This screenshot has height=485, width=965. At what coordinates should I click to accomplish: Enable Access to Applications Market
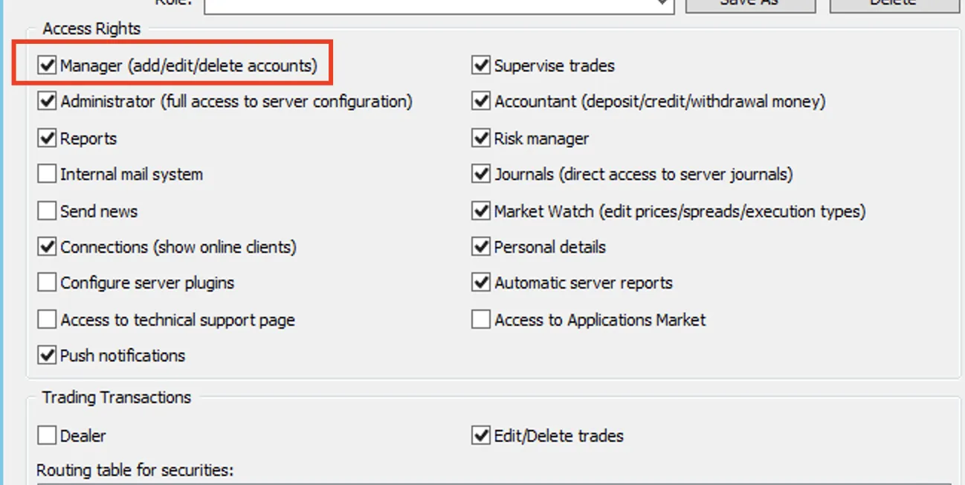click(x=481, y=320)
